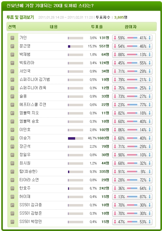
Task: Click 참여자 column header
Action: [131, 27]
